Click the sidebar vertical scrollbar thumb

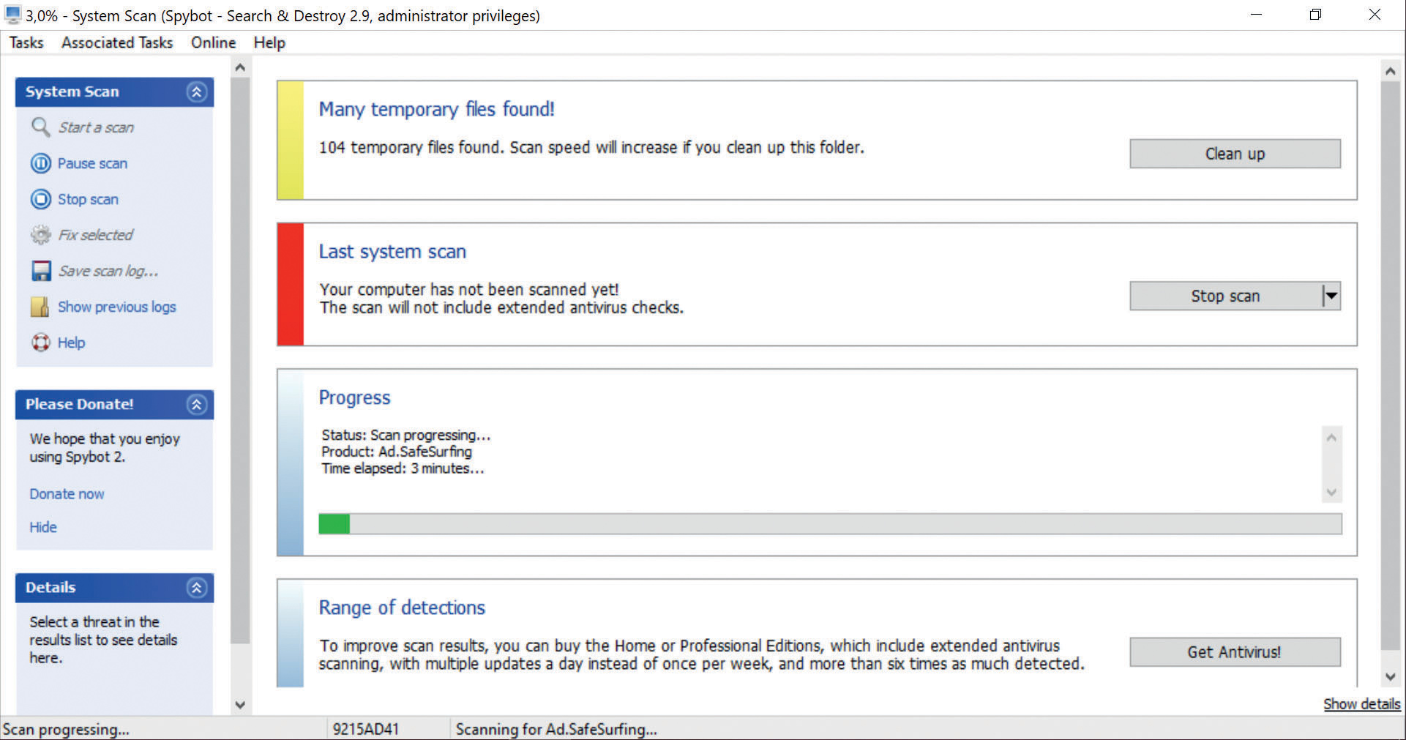pos(240,360)
